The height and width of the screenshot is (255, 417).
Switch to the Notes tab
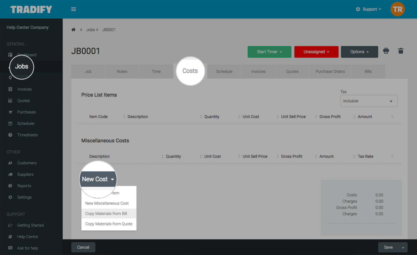(122, 71)
